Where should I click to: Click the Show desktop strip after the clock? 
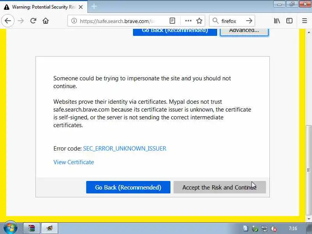point(309,228)
